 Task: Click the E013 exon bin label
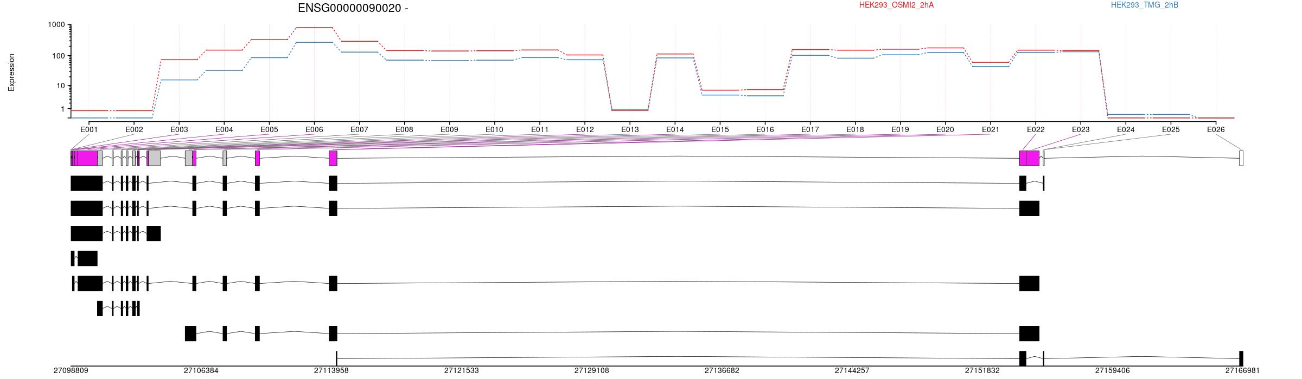630,129
